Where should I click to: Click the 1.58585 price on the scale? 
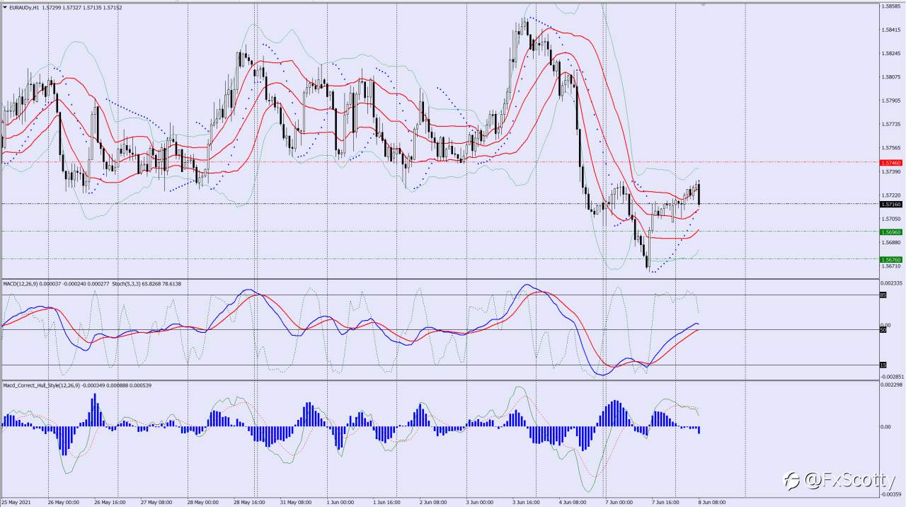point(891,6)
